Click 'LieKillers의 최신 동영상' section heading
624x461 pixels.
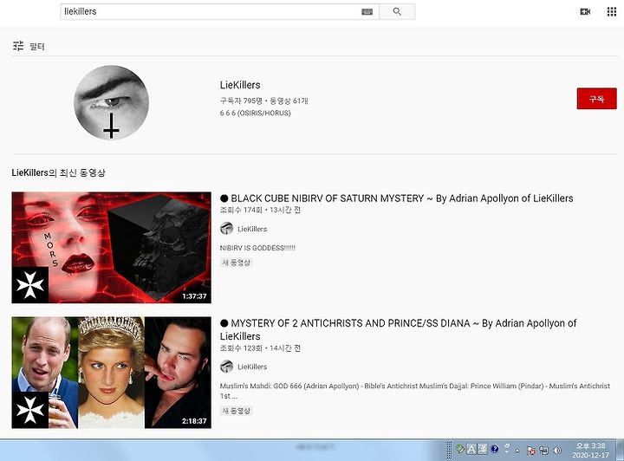point(59,172)
